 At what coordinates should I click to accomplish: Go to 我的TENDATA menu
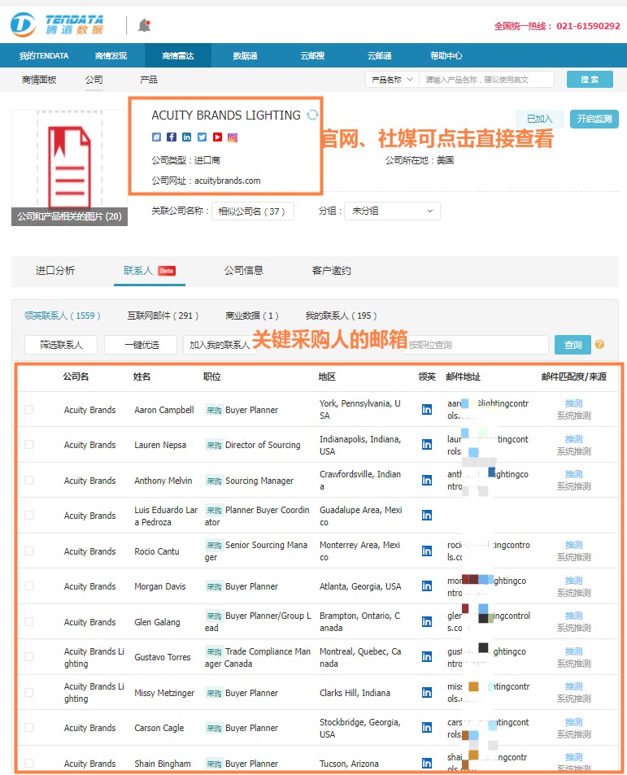coord(44,55)
